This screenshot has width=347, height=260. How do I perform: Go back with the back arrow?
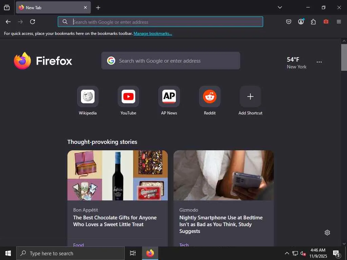(8, 22)
